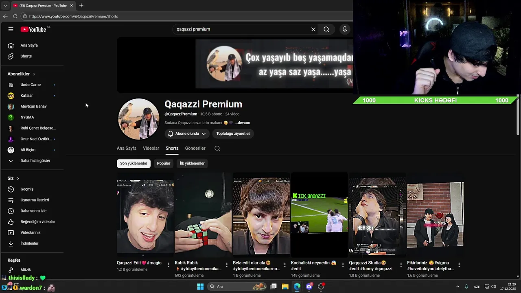This screenshot has height=293, width=521.
Task: Clear the search query with the X
Action: click(313, 29)
